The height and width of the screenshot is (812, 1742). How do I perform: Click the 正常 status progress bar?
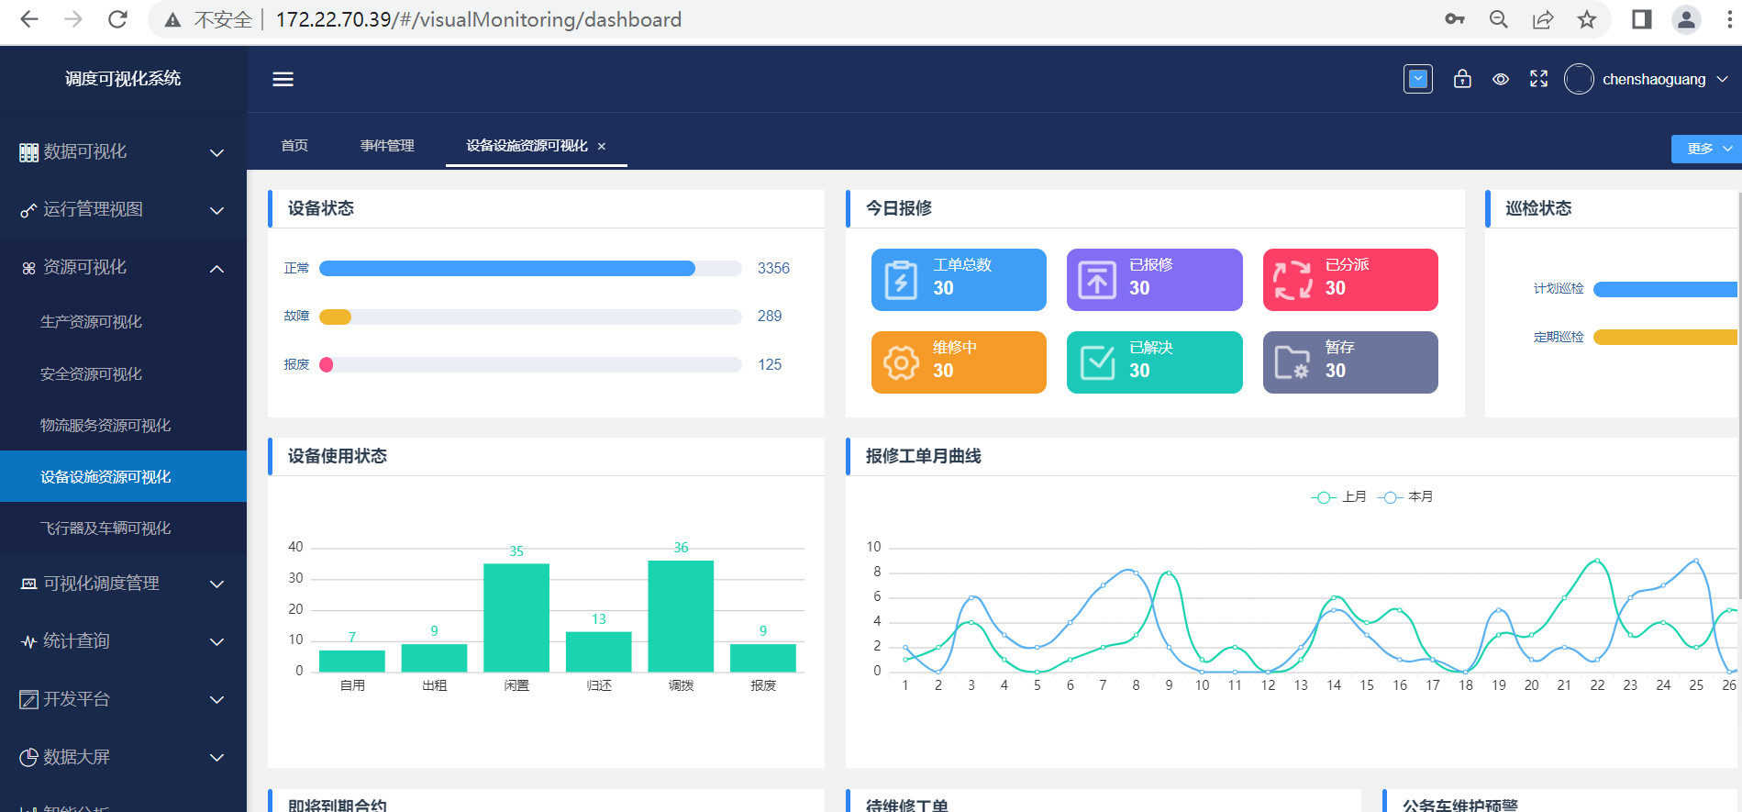pyautogui.click(x=530, y=268)
